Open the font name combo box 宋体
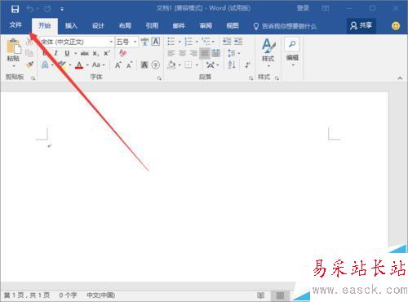This screenshot has width=408, height=302. [x=77, y=42]
